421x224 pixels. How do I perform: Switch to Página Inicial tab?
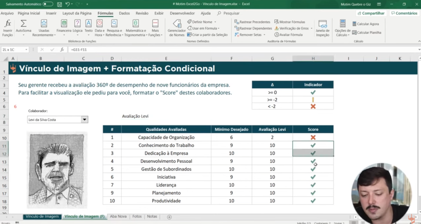[x=29, y=13]
